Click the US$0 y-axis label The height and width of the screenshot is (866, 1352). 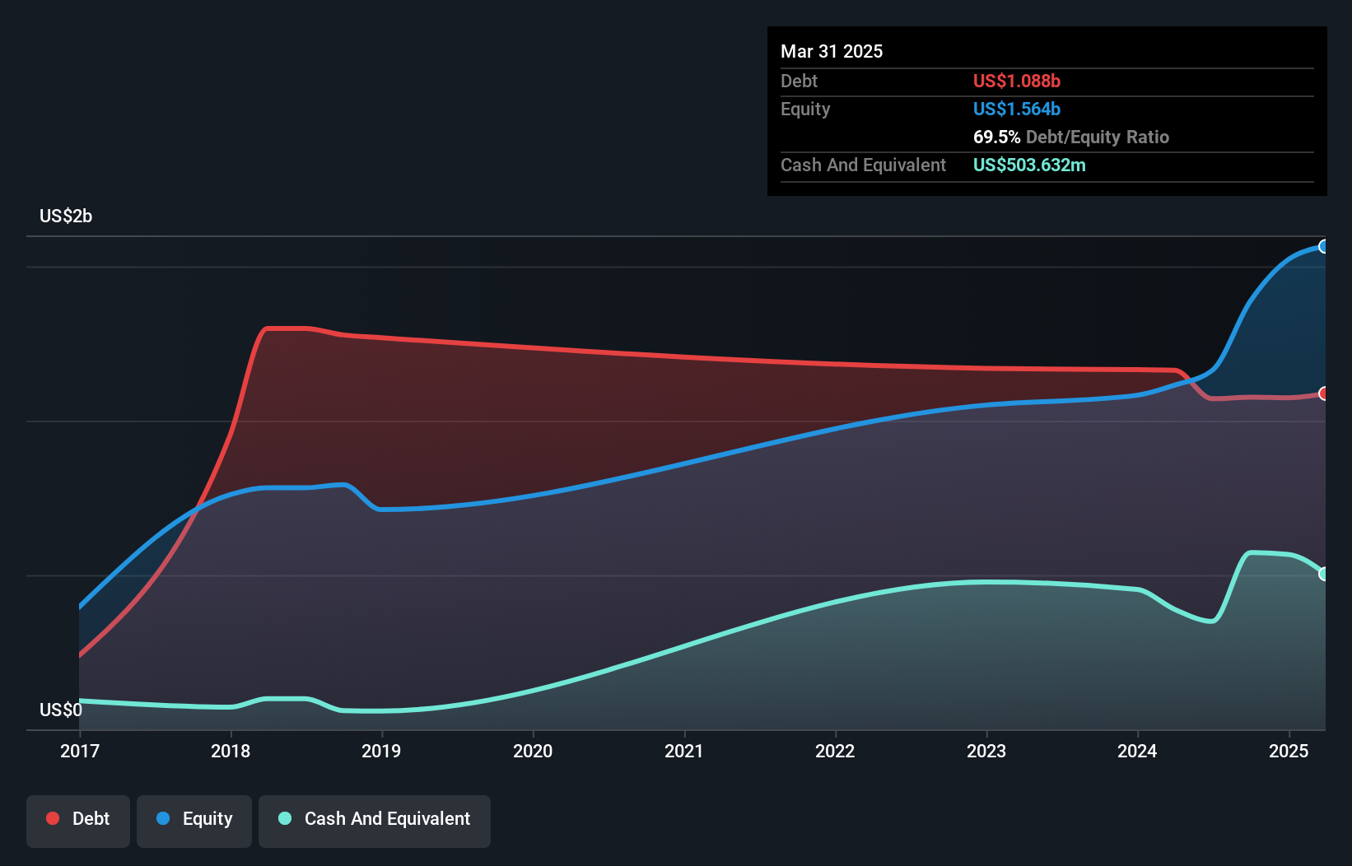[x=61, y=710]
